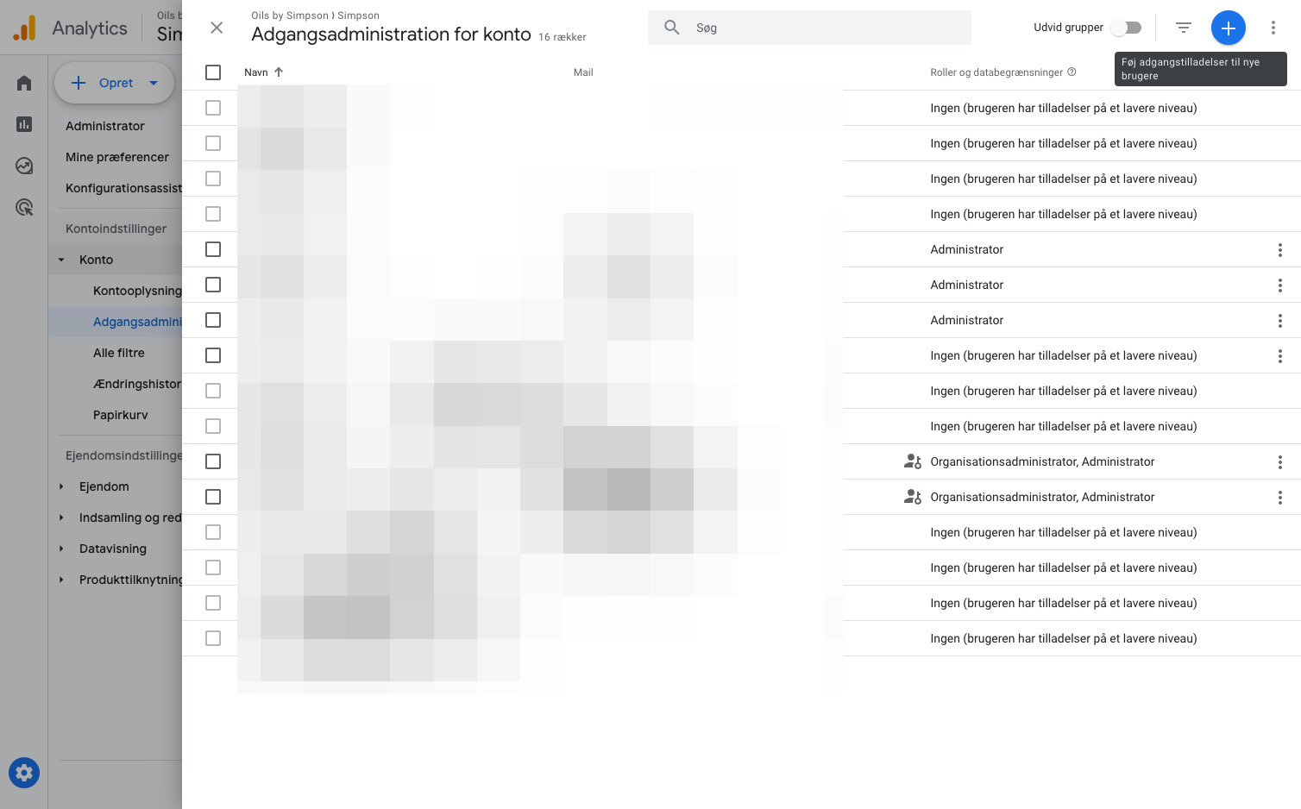Open Papirkurv in the sidebar
Image resolution: width=1301 pixels, height=809 pixels.
click(121, 415)
